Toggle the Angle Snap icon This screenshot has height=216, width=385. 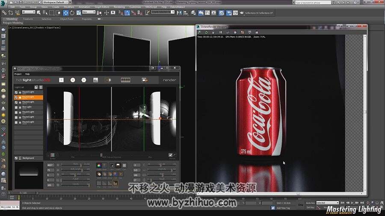click(127, 13)
